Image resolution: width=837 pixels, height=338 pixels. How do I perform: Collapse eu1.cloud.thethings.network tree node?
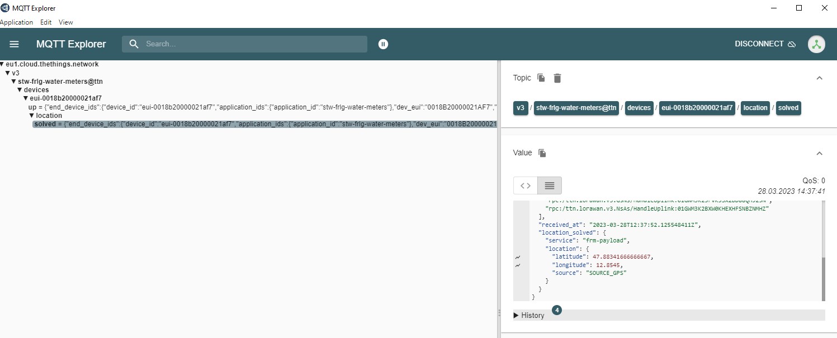tap(2, 64)
